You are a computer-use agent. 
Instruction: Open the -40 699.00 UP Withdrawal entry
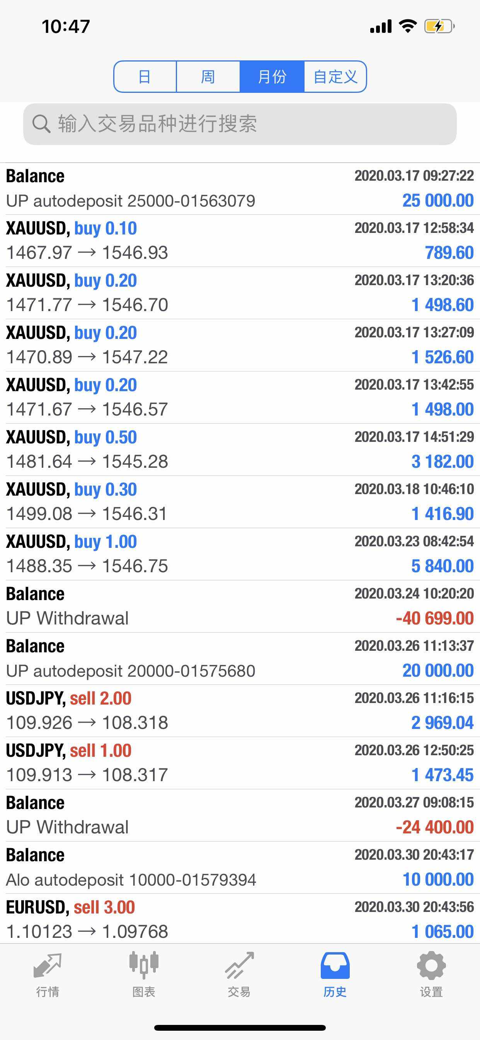click(x=240, y=606)
